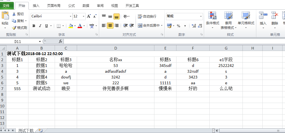Switch to the 插入 (Insert) ribbon tab
This screenshot has height=133, width=285.
pyautogui.click(x=36, y=6)
